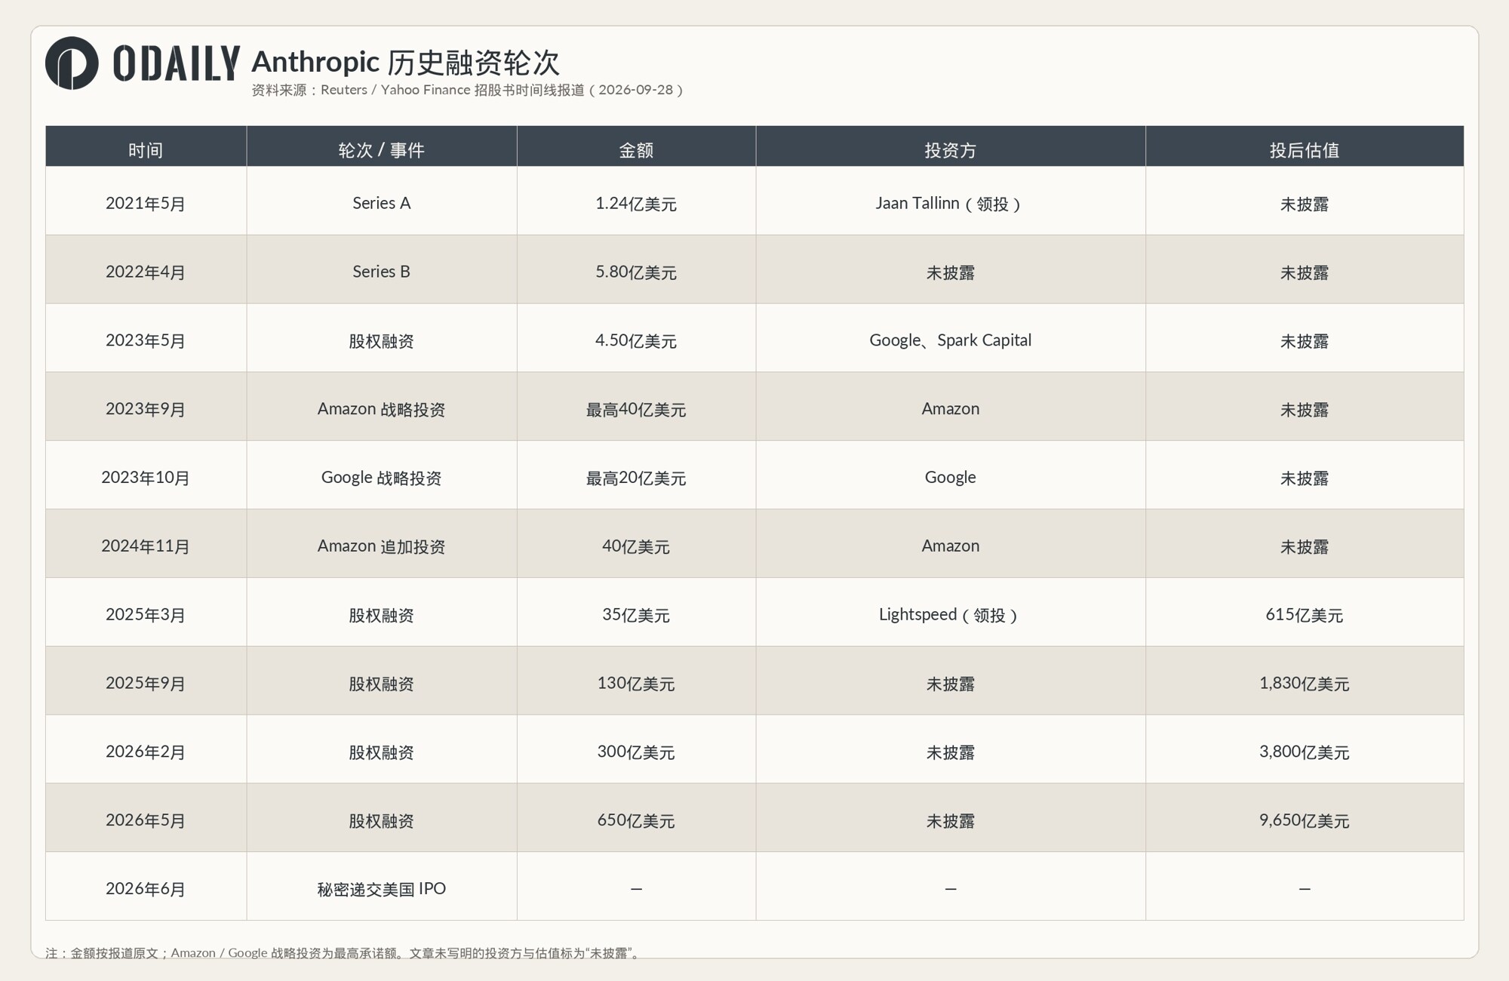Click the "615亿美元" valuation cell
The width and height of the screenshot is (1509, 981).
(x=1305, y=612)
